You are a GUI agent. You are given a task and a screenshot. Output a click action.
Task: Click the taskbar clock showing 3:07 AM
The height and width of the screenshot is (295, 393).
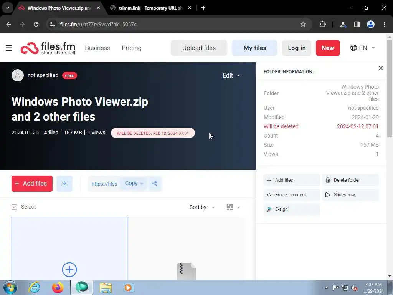[373, 288]
